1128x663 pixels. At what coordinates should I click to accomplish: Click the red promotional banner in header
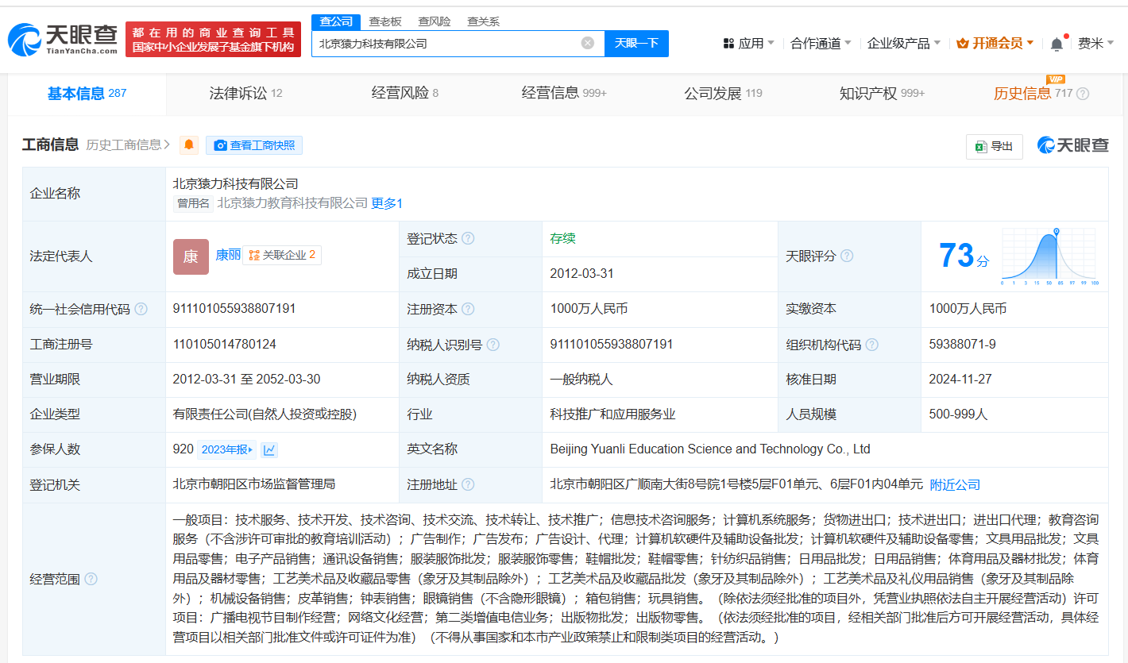(213, 39)
